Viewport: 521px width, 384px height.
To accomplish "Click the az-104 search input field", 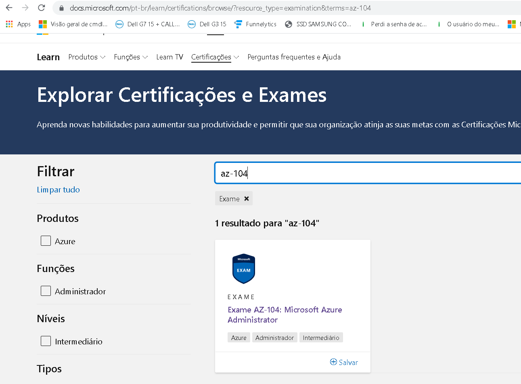I will click(x=368, y=173).
